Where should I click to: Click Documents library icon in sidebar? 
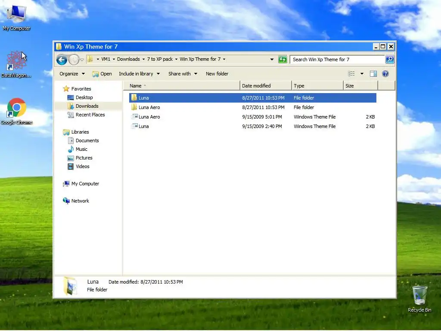[x=71, y=141]
